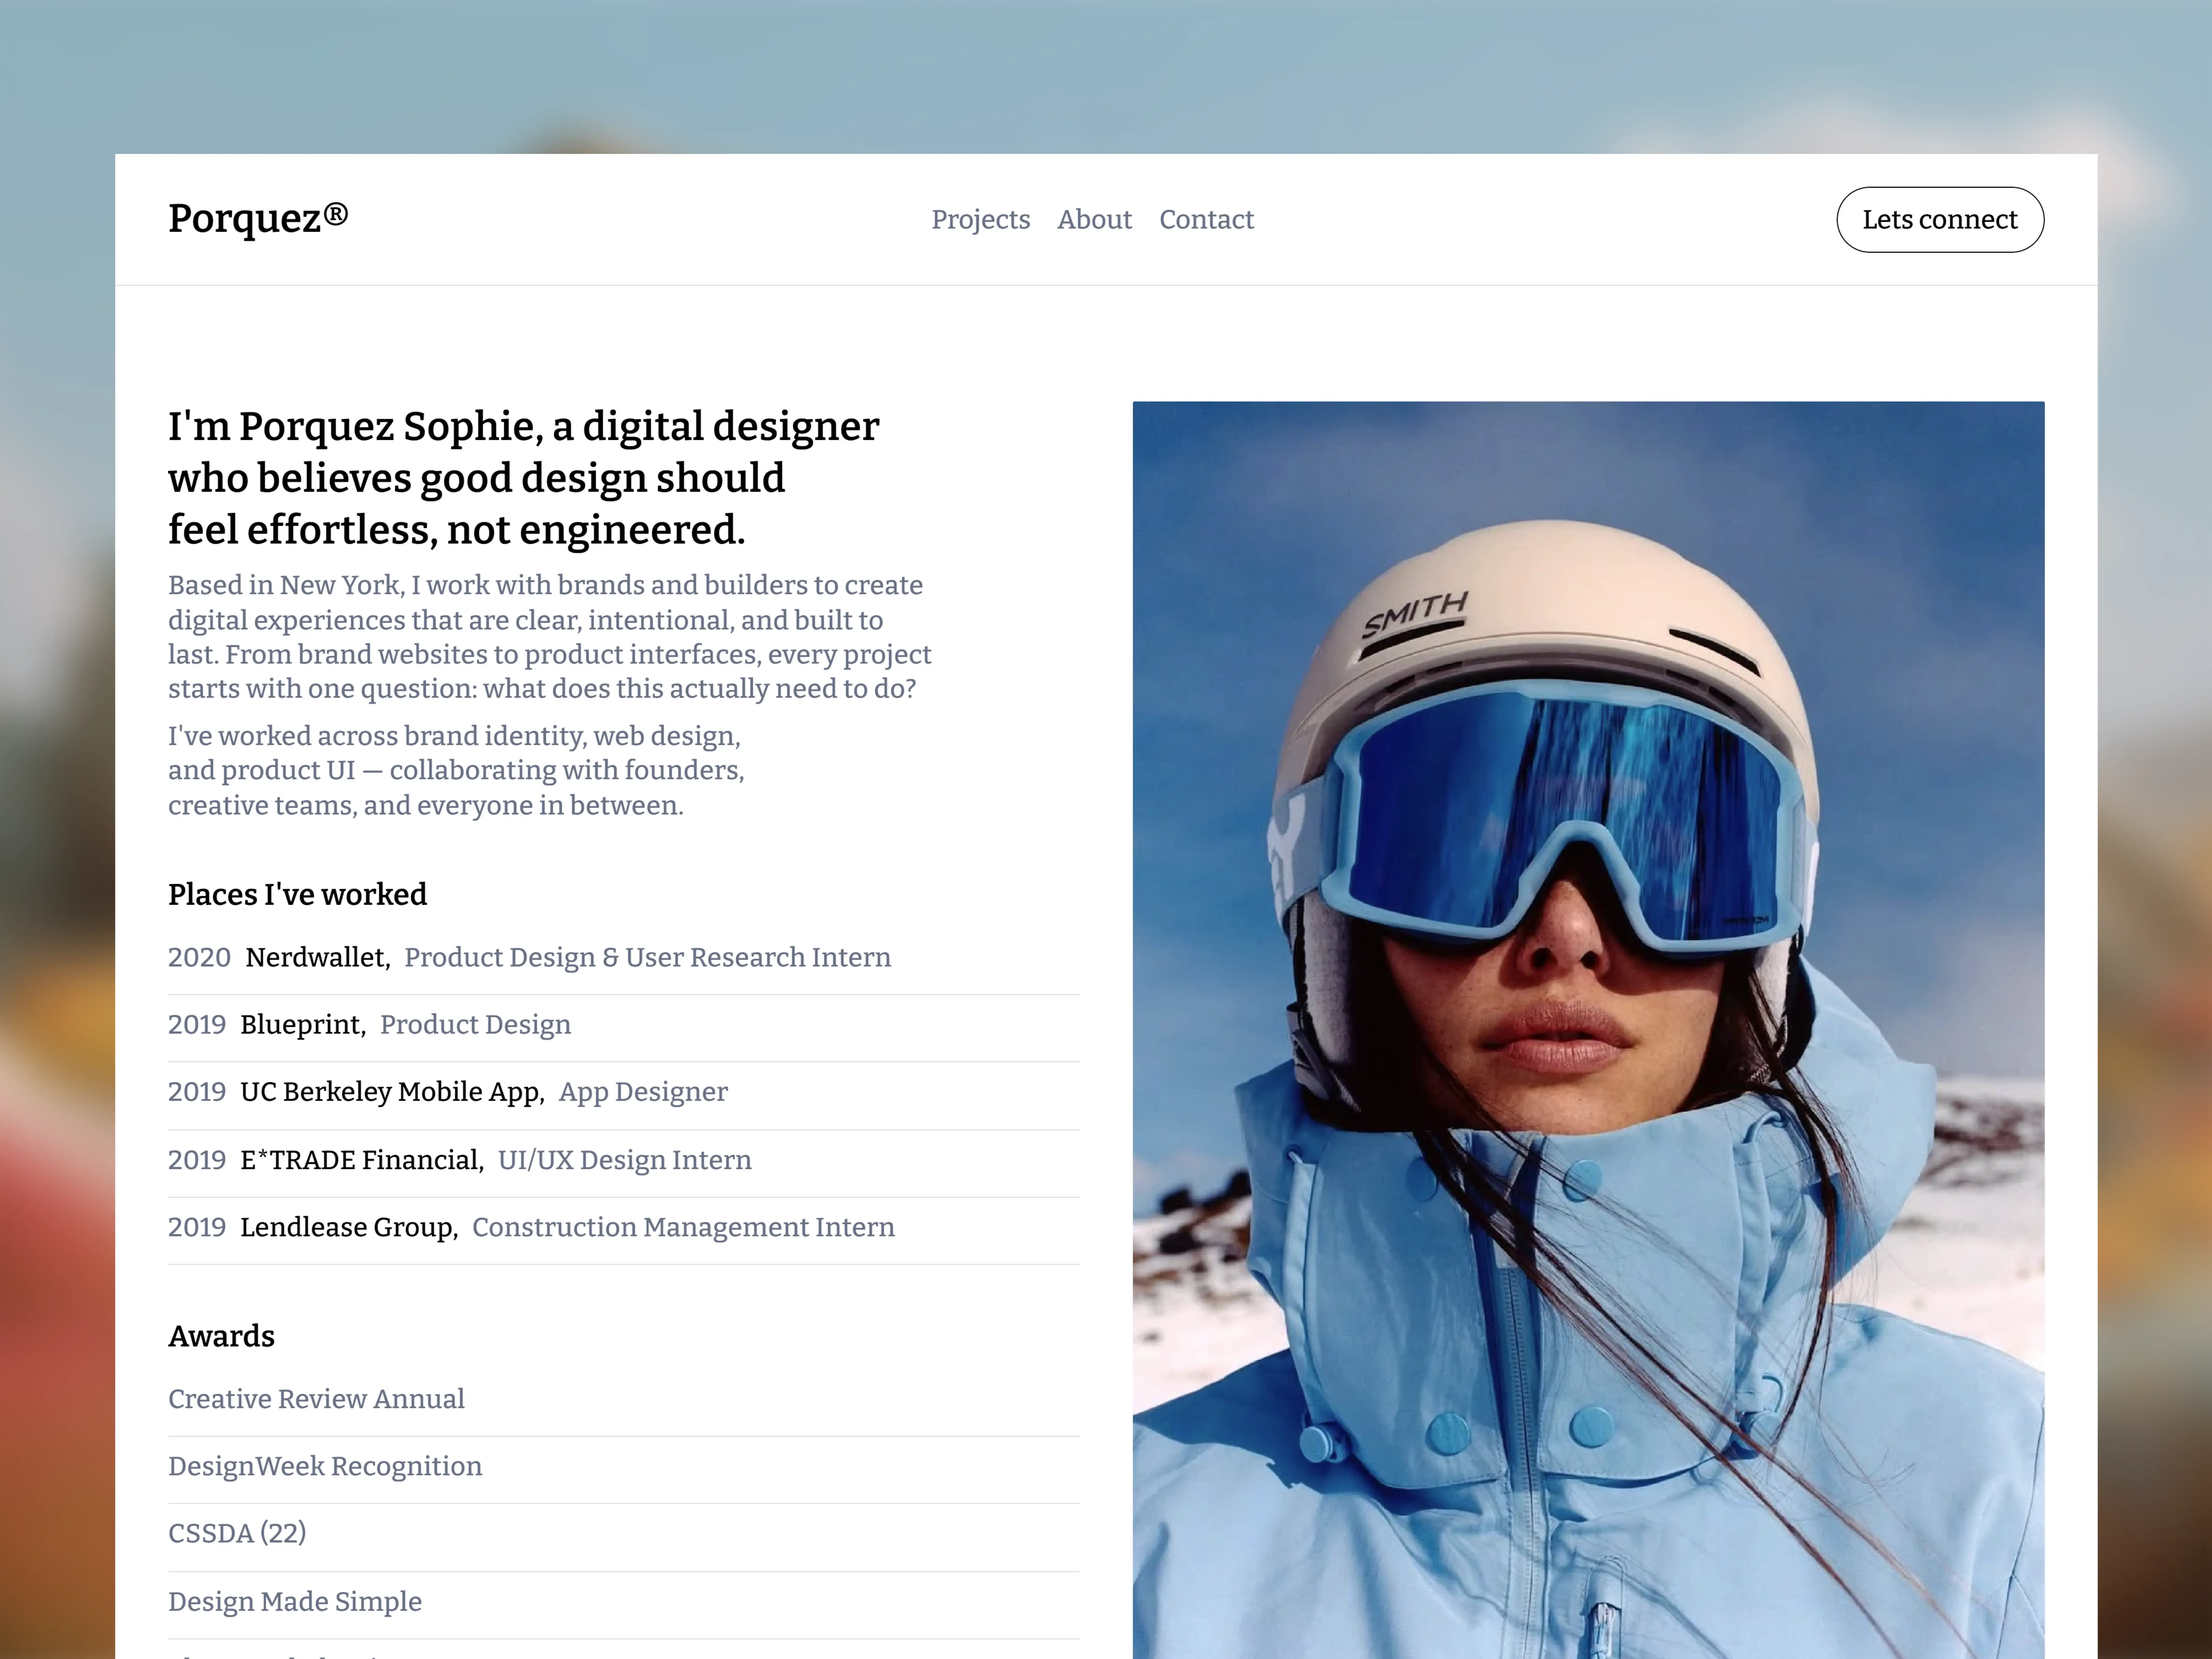
Task: Select the Nerdwallet company name
Action: [x=318, y=958]
